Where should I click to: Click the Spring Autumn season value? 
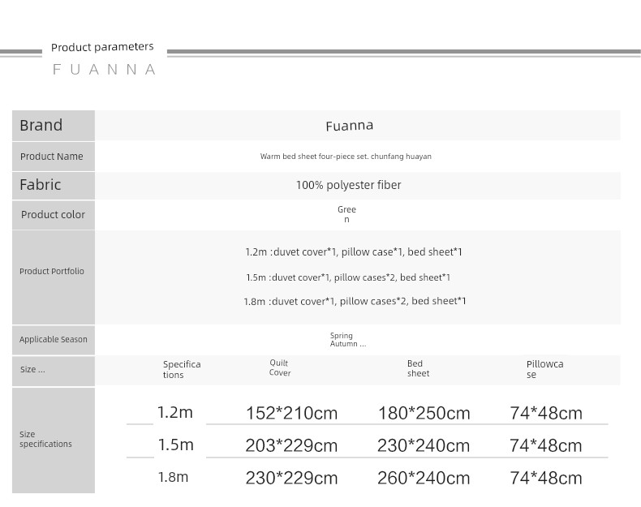click(347, 339)
